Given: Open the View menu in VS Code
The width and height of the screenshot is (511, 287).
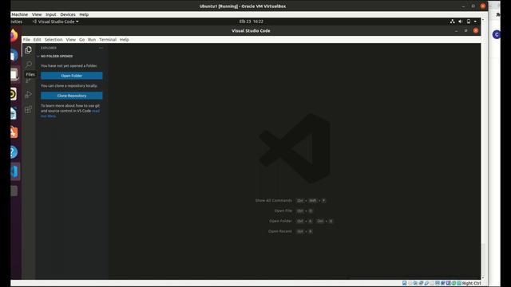Looking at the screenshot, I should (71, 40).
